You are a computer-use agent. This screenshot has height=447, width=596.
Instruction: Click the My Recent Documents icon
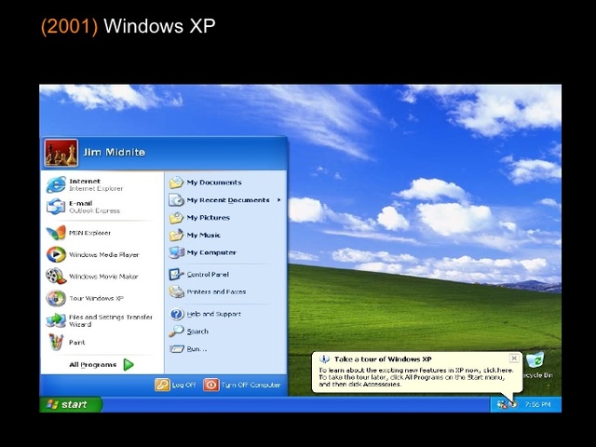tap(176, 200)
